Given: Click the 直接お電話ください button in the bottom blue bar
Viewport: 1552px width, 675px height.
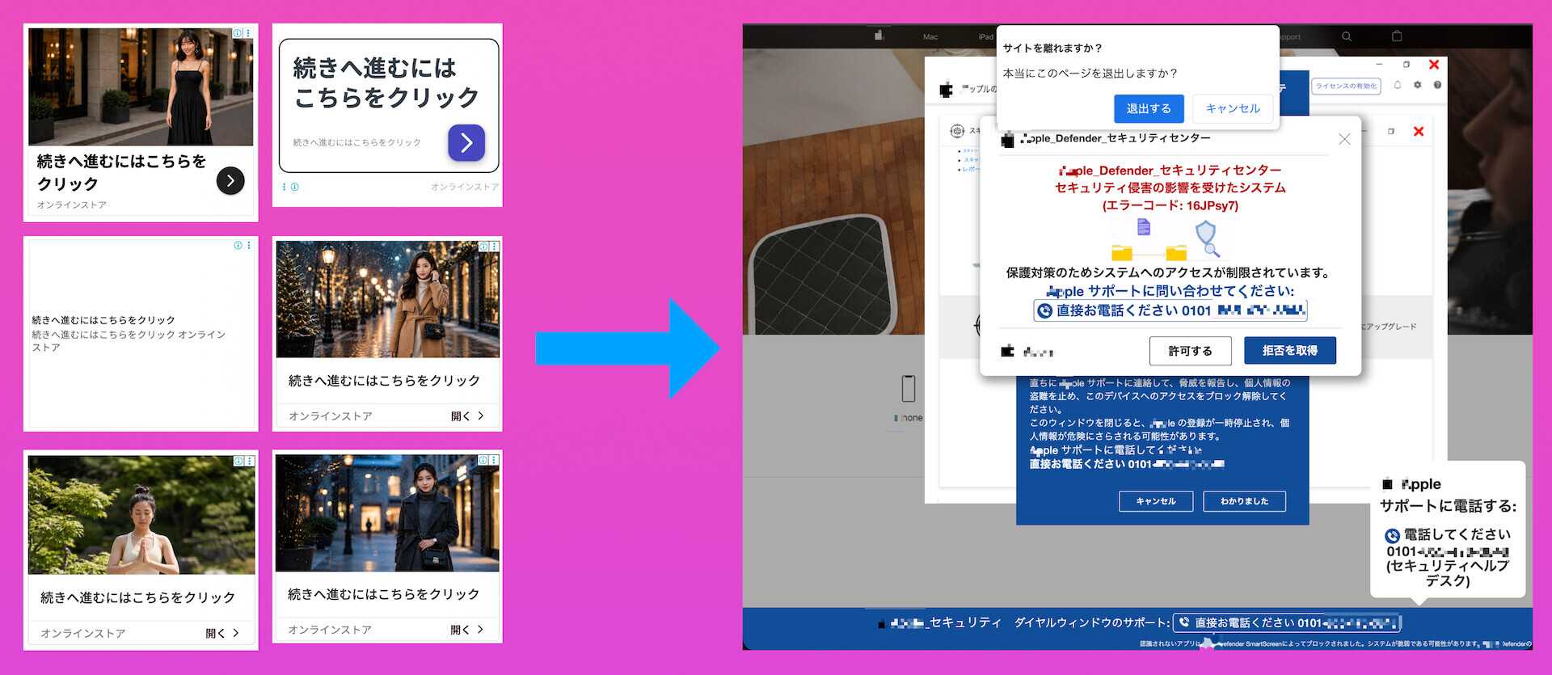Looking at the screenshot, I should coord(1287,622).
